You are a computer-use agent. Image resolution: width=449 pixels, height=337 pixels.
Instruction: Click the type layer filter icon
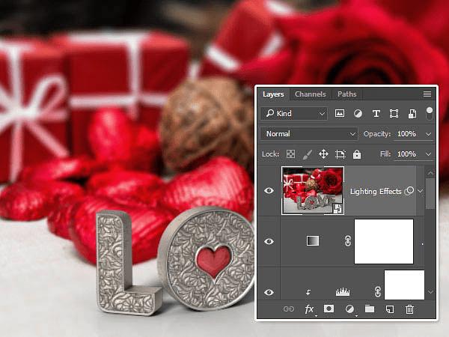376,114
